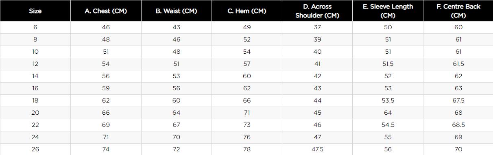The width and height of the screenshot is (493, 155).
Task: Select across shoulder value 47.5
Action: [317, 149]
